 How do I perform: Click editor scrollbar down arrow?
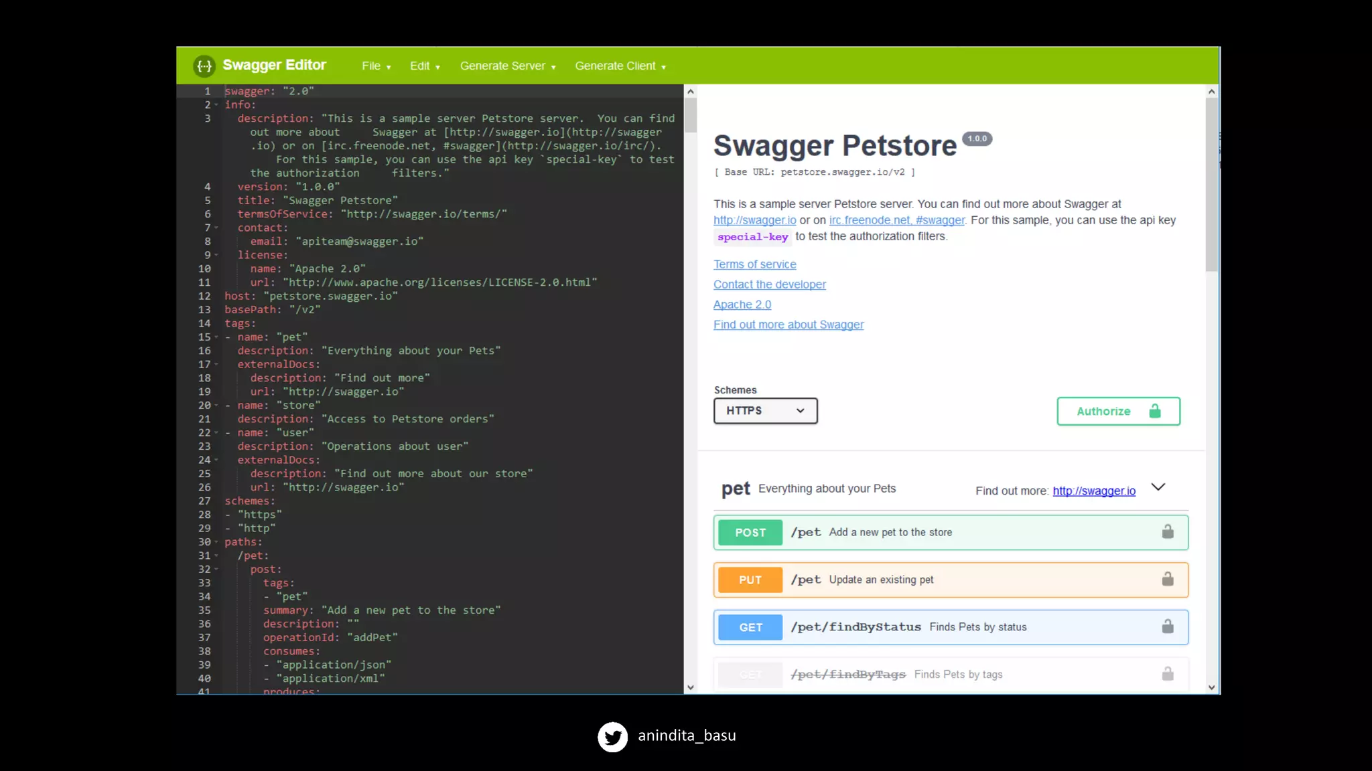point(691,687)
